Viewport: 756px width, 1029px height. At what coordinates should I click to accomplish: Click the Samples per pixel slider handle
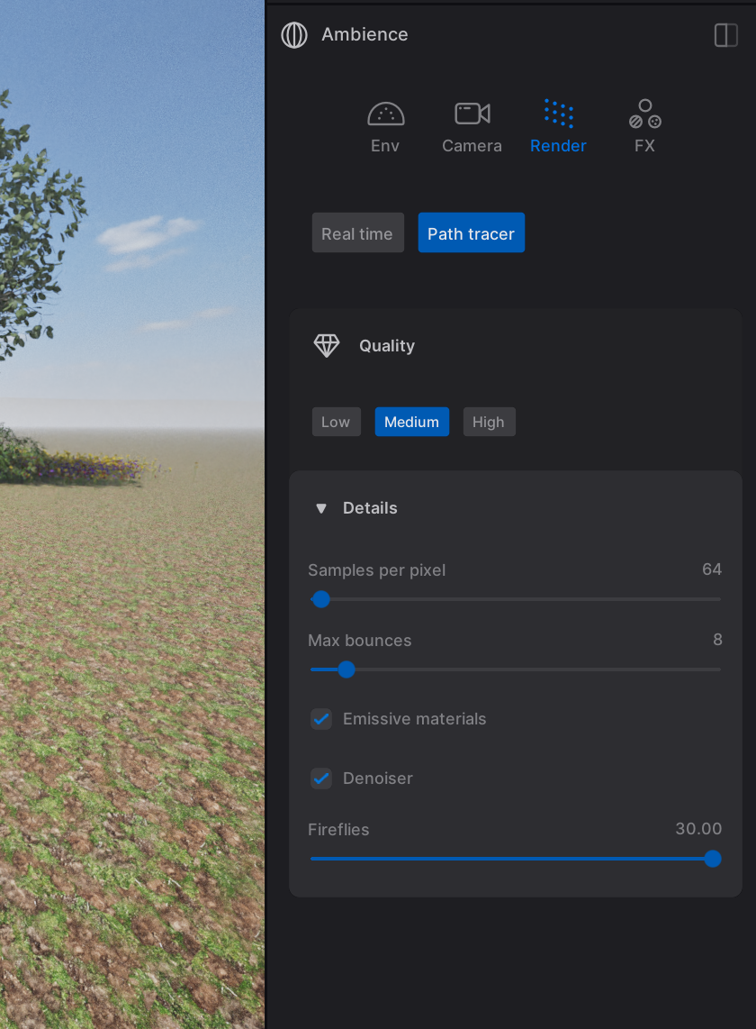320,599
